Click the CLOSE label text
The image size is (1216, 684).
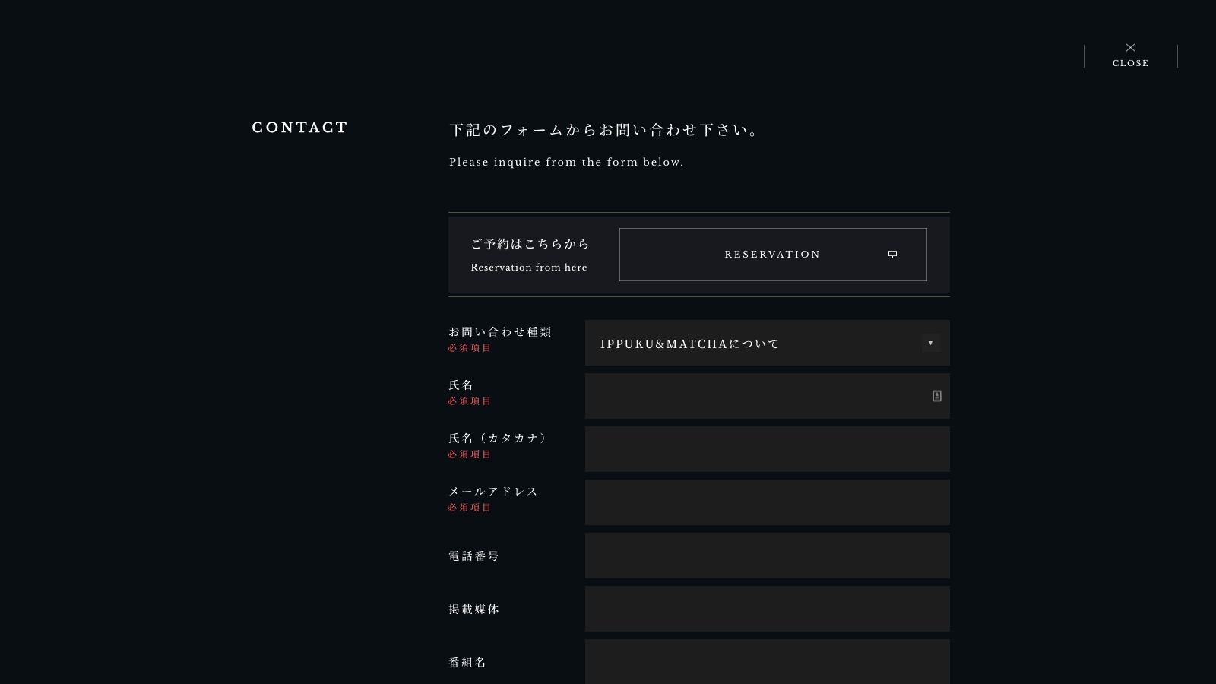tap(1130, 63)
